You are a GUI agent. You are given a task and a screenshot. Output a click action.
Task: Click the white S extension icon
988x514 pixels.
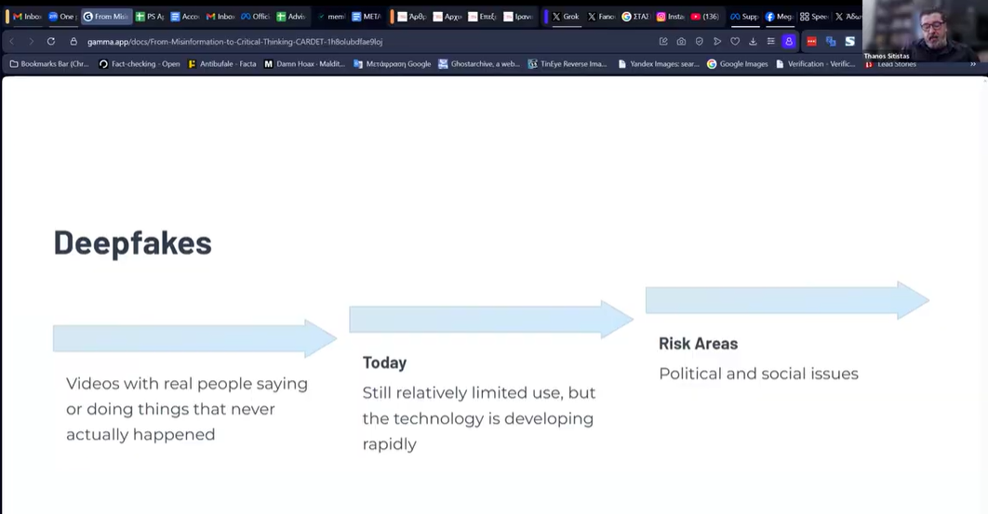tap(850, 42)
